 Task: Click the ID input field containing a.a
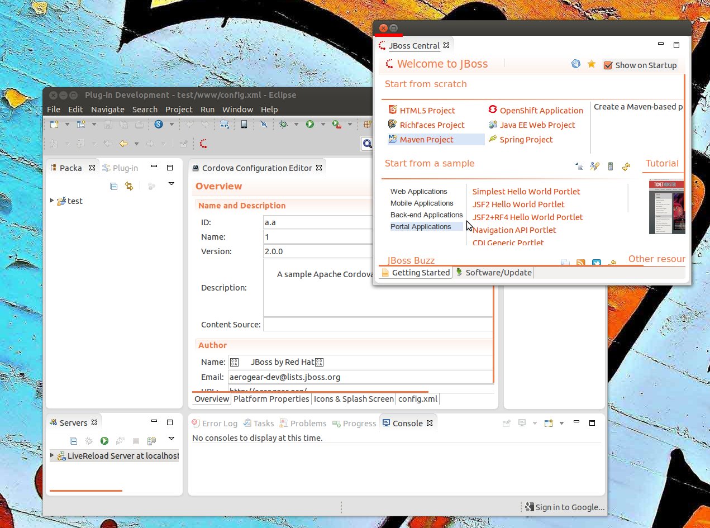(318, 222)
